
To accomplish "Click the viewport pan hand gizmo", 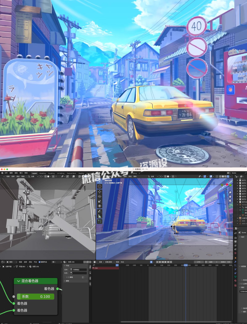I will coord(230,196).
